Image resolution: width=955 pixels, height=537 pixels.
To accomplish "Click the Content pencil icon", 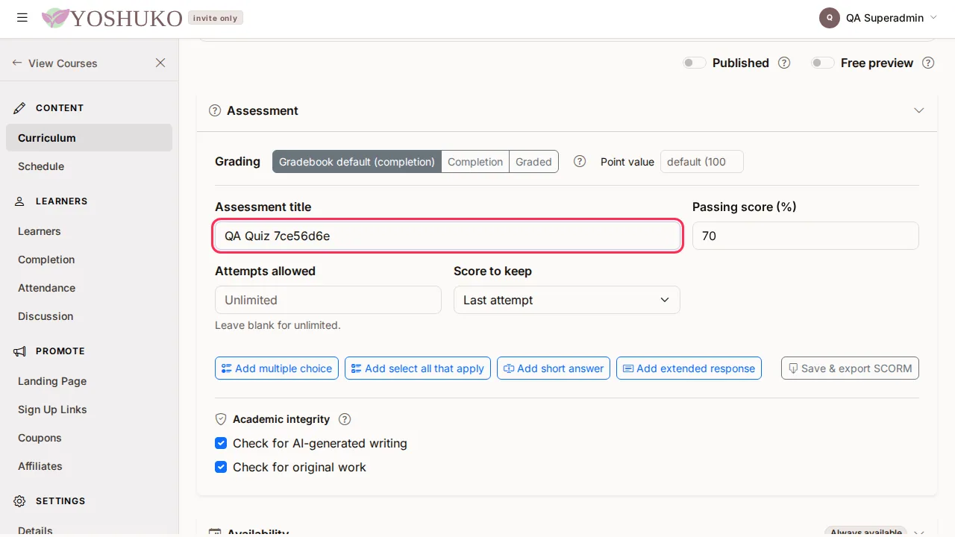I will click(19, 108).
